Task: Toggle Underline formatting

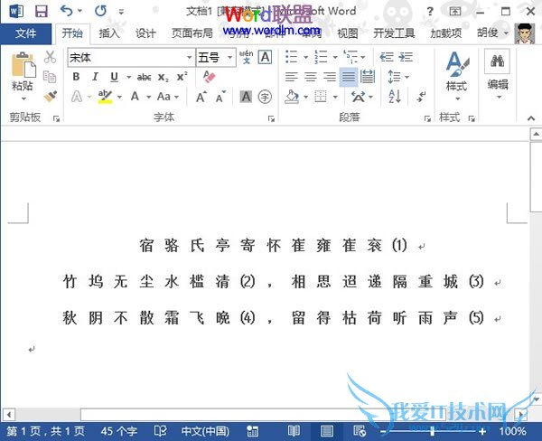Action: tap(114, 77)
